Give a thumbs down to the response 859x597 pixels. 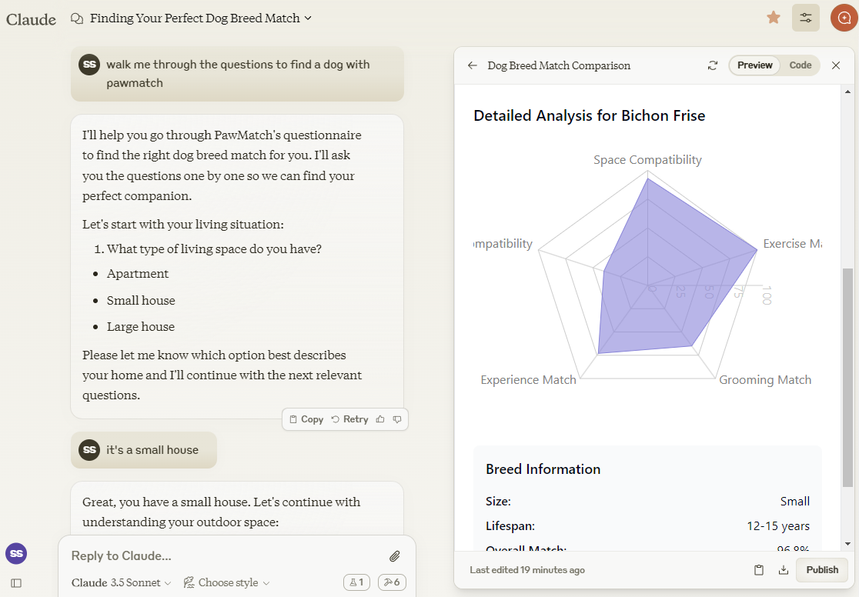click(397, 419)
